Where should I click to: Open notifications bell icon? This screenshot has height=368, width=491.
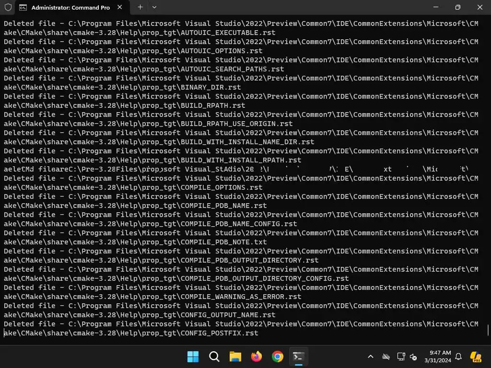(x=458, y=356)
